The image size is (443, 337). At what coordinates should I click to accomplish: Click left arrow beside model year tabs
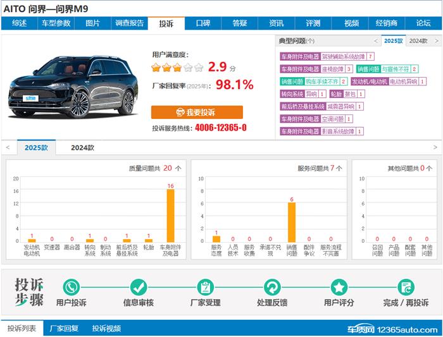[8, 147]
